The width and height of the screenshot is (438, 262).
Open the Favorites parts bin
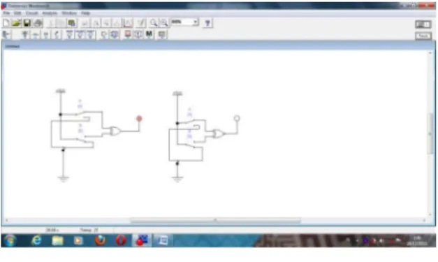point(6,35)
